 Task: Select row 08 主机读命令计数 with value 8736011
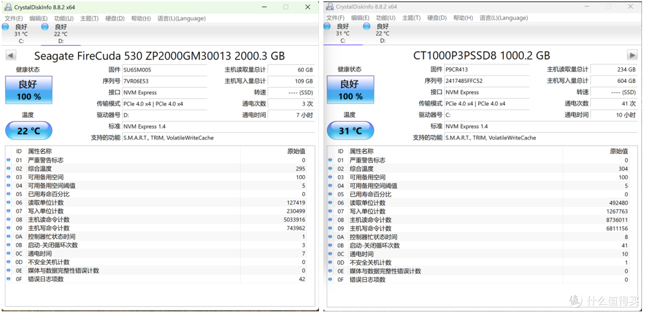pos(479,220)
